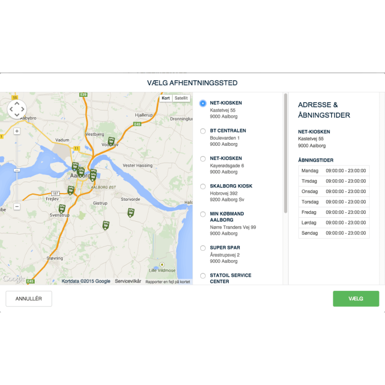Viewport: 385px width, 385px height.
Task: Select the BT CENTRALEN radio button
Action: [x=203, y=131]
